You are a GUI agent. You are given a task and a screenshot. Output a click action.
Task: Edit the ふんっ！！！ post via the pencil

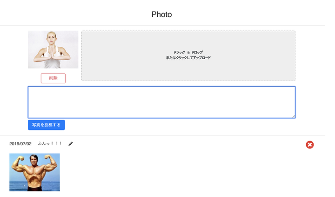pos(71,144)
